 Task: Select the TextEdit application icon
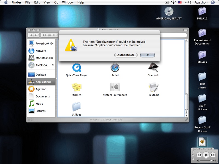(x=154, y=87)
